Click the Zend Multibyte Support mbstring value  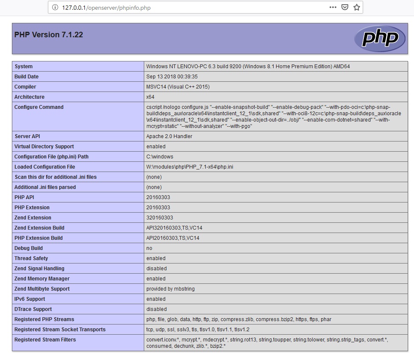(171, 289)
